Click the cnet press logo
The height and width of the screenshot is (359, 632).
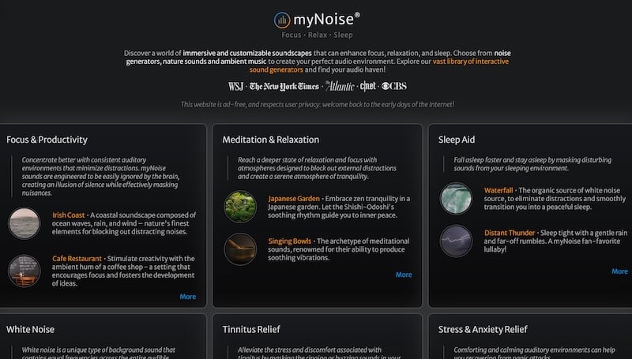click(x=367, y=86)
